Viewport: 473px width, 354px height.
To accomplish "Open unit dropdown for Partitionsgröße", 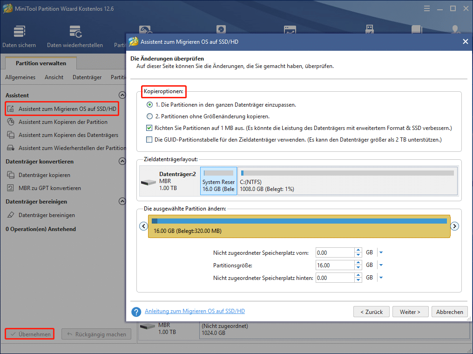I will [381, 265].
